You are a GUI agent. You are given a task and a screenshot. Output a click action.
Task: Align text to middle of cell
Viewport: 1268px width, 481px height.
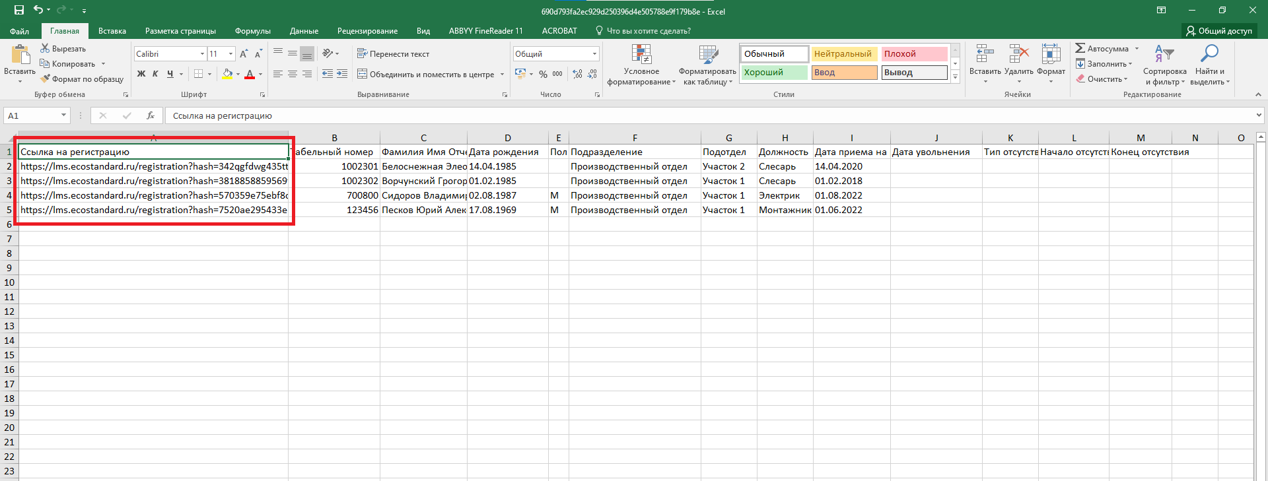[293, 53]
